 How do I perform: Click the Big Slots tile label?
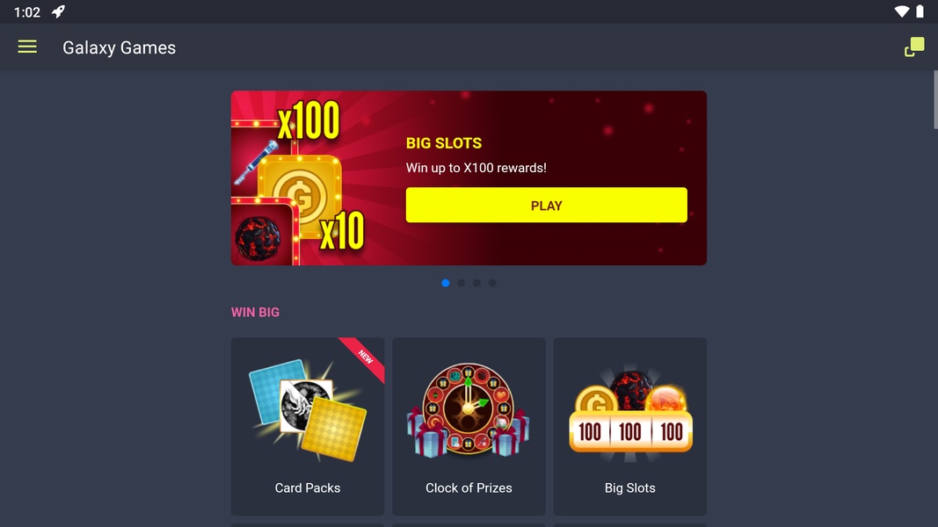(x=630, y=487)
